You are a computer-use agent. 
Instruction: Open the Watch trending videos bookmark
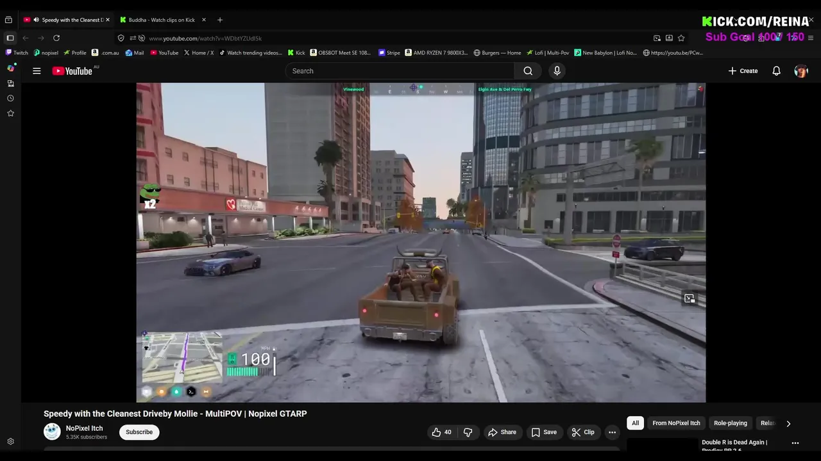click(250, 53)
